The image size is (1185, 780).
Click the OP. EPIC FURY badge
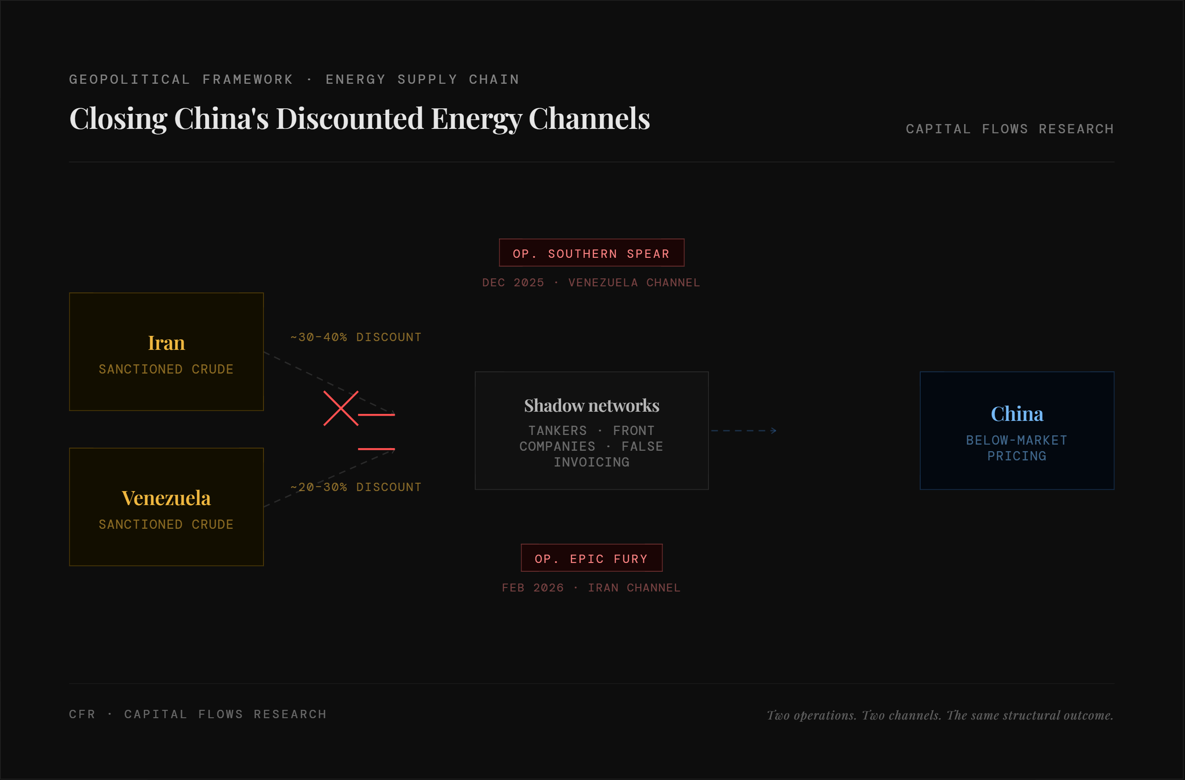[x=591, y=558]
